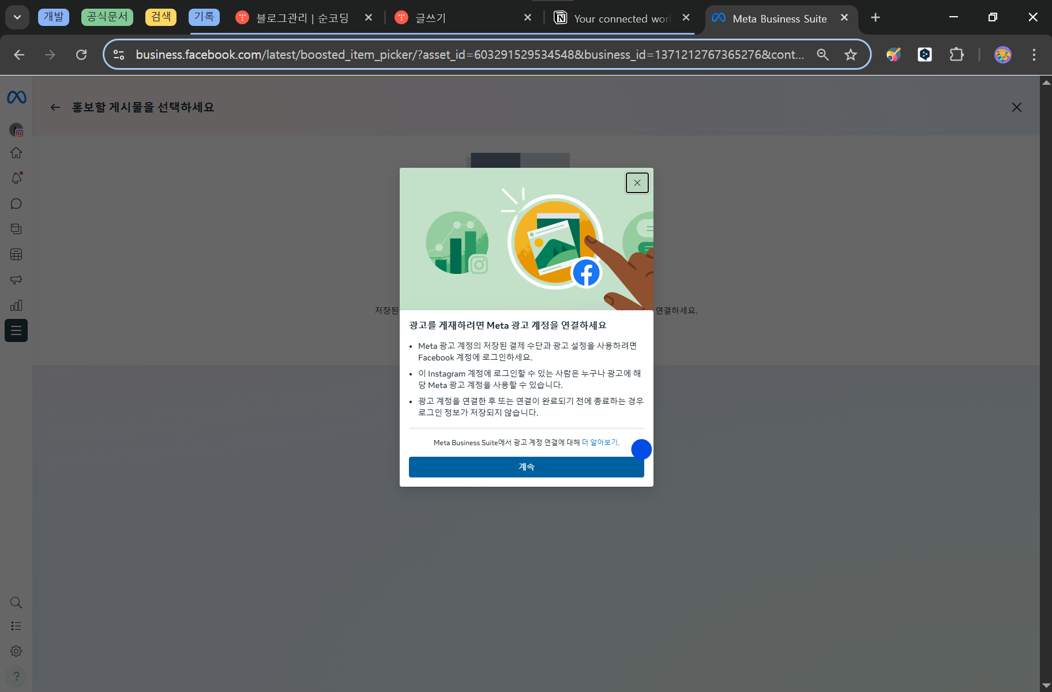Go to Home in the sidebar
1052x692 pixels.
click(x=16, y=153)
